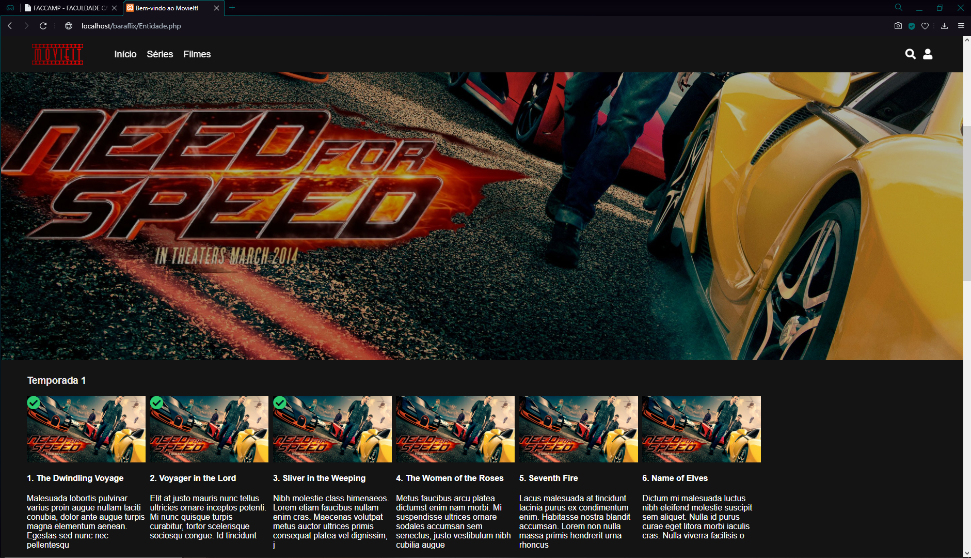Image resolution: width=971 pixels, height=558 pixels.
Task: Click the scrollbar down arrow
Action: (x=967, y=553)
